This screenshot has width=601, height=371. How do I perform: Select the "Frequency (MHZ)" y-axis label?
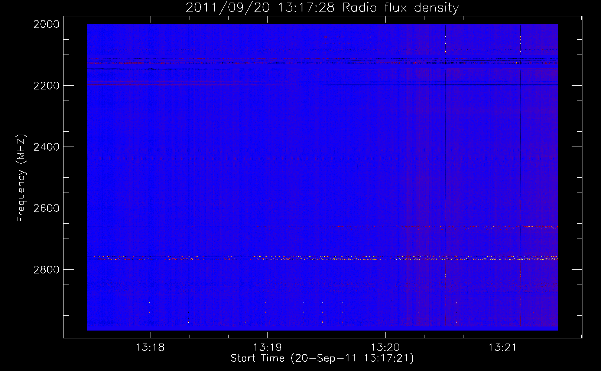coord(22,178)
